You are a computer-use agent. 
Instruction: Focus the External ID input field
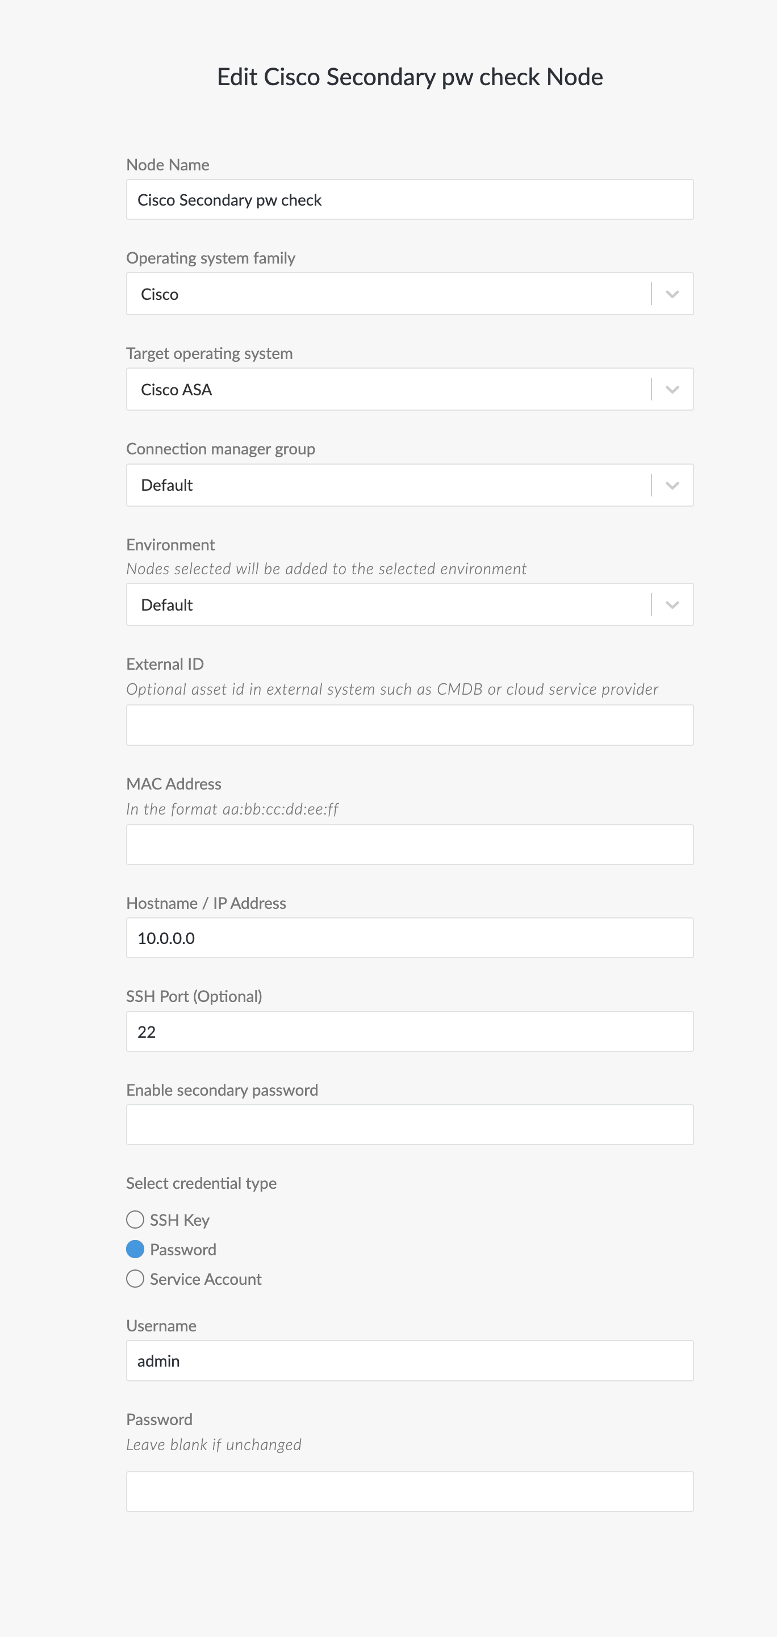(410, 725)
